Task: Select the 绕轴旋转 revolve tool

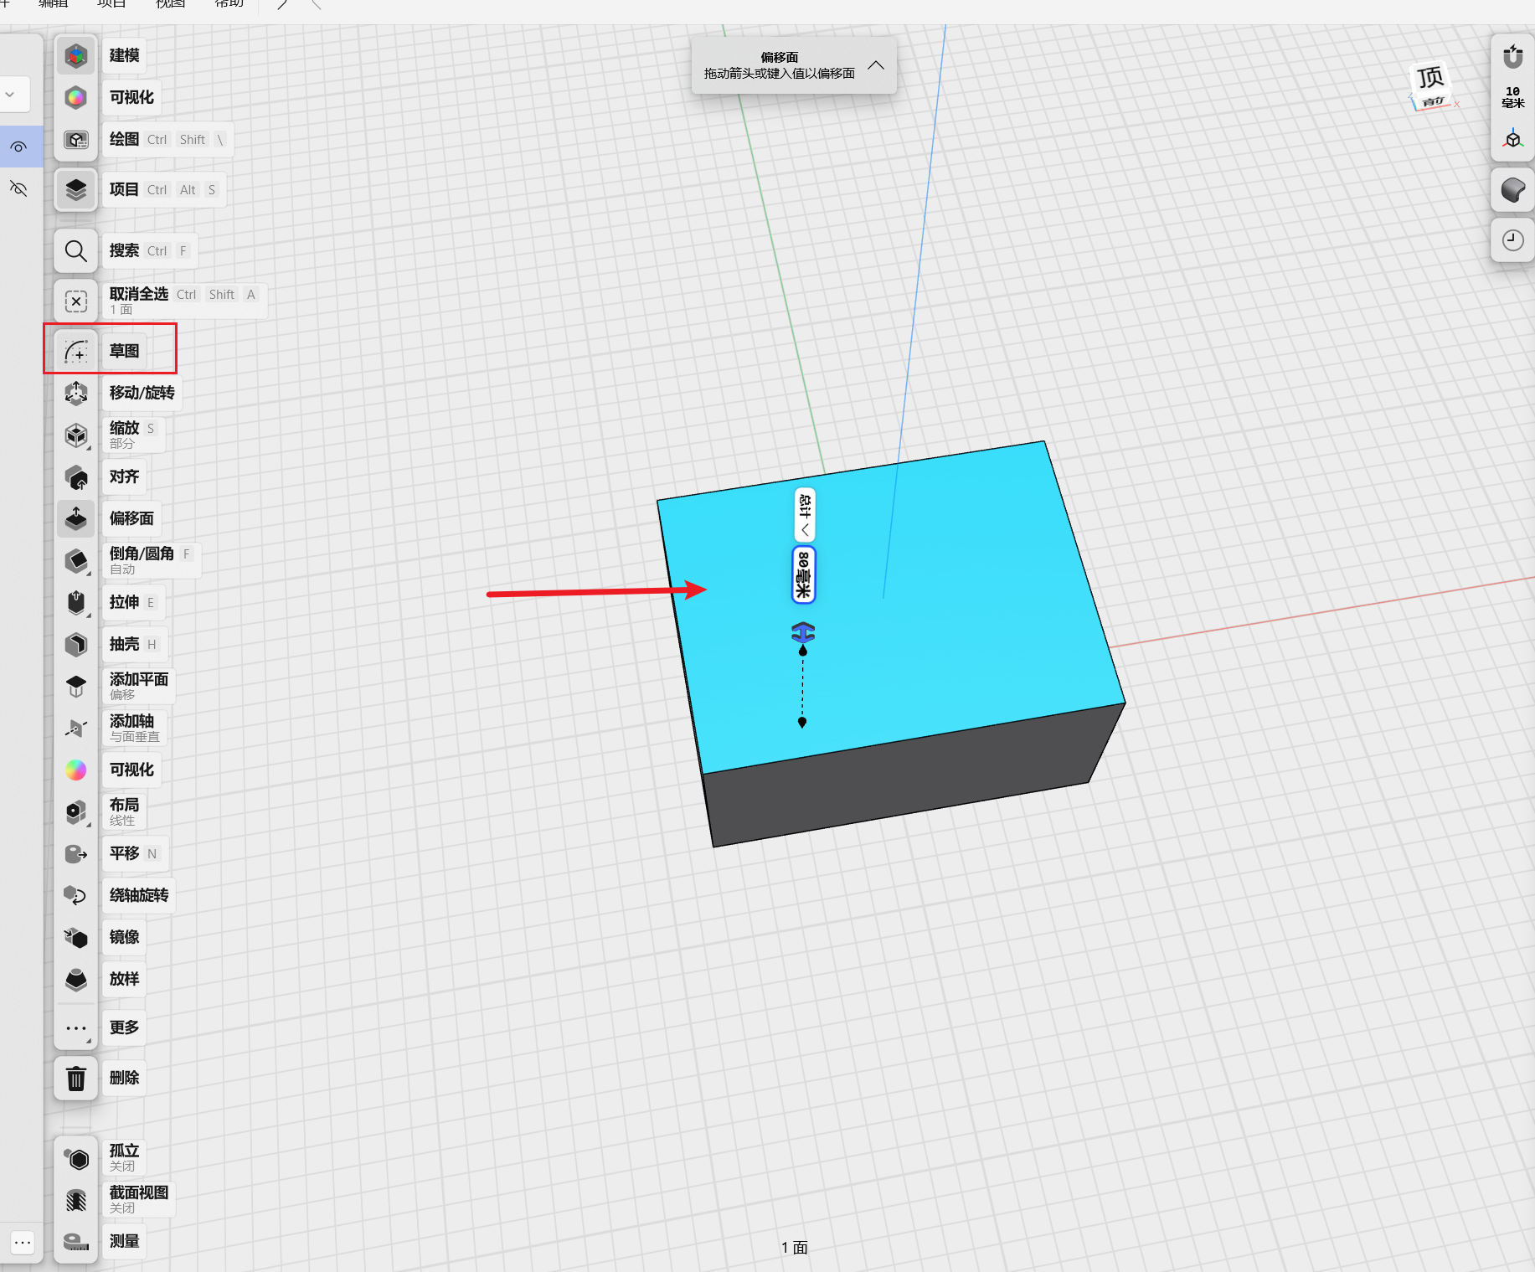Action: [76, 895]
